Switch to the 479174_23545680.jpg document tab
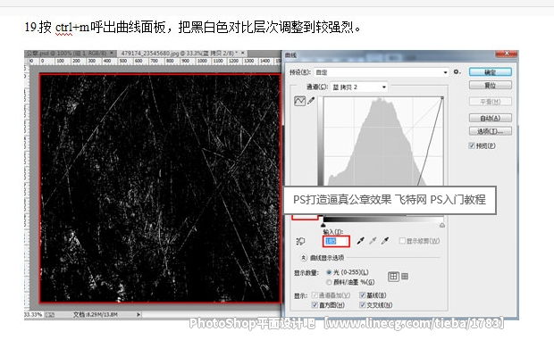Image resolution: width=554 pixels, height=340 pixels. [181, 54]
